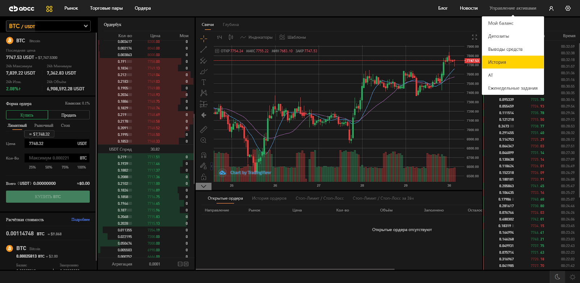
Task: Click the fullscreen chart icon
Action: coord(475,37)
